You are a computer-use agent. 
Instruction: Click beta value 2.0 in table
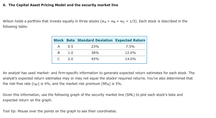click(x=70, y=59)
